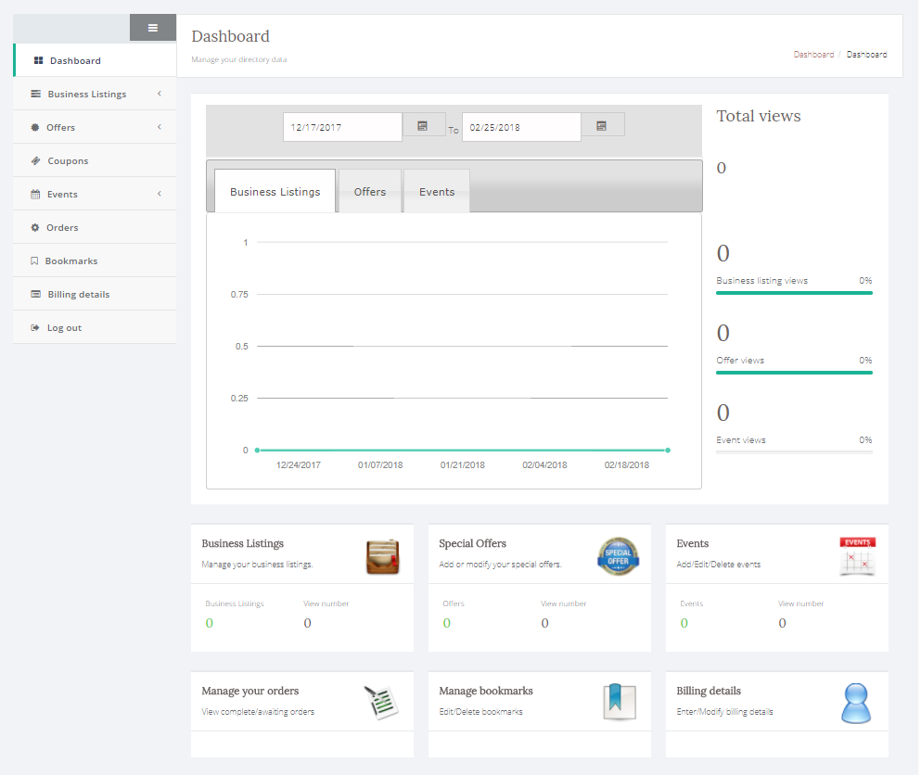The image size is (921, 775).
Task: Open calendar picker for end date
Action: 602,125
